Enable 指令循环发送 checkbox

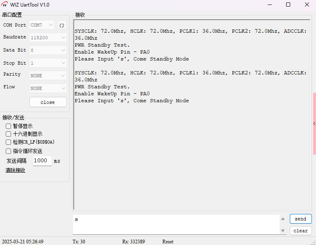tap(8, 151)
